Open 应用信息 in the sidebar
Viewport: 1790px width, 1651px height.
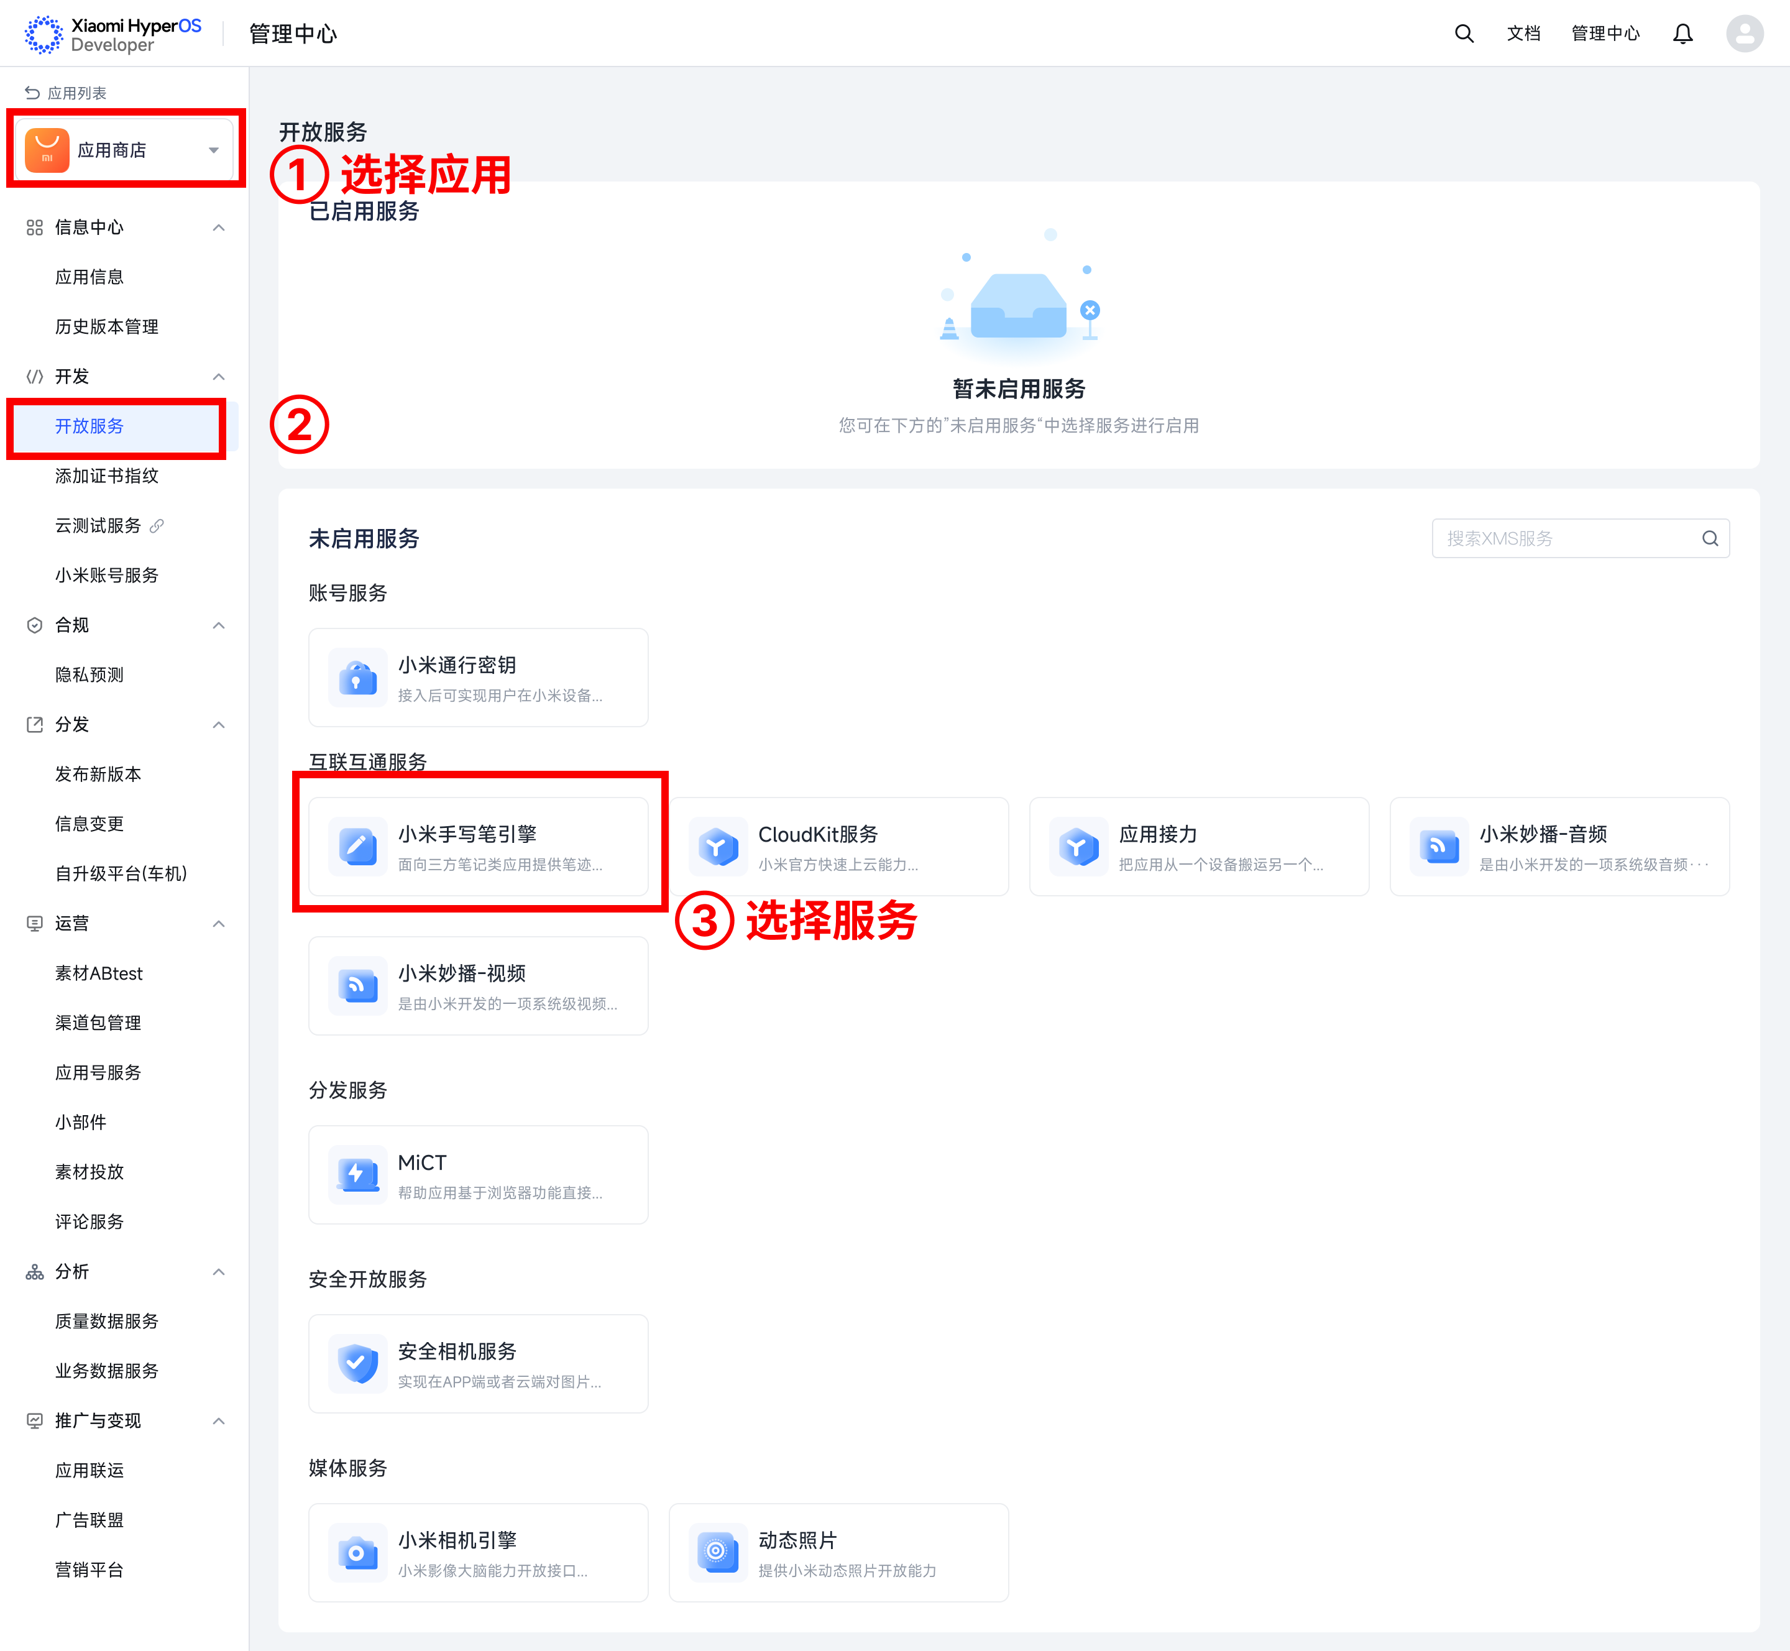(89, 277)
